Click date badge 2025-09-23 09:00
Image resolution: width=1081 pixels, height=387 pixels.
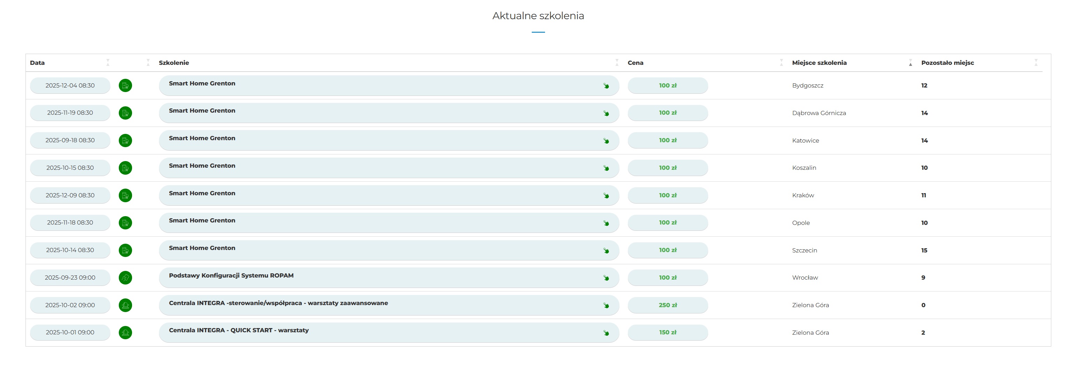(70, 278)
